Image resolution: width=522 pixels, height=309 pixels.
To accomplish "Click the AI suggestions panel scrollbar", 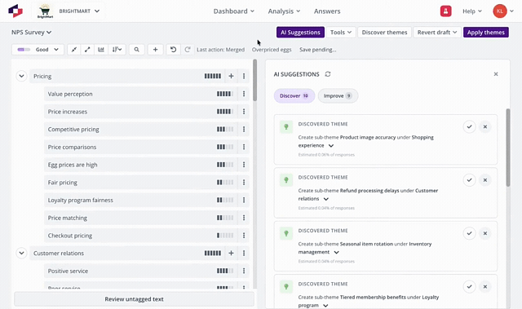I will [x=507, y=148].
